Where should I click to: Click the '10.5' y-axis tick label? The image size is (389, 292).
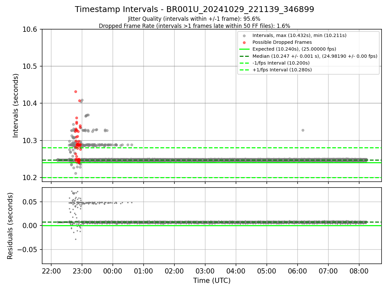30,67
